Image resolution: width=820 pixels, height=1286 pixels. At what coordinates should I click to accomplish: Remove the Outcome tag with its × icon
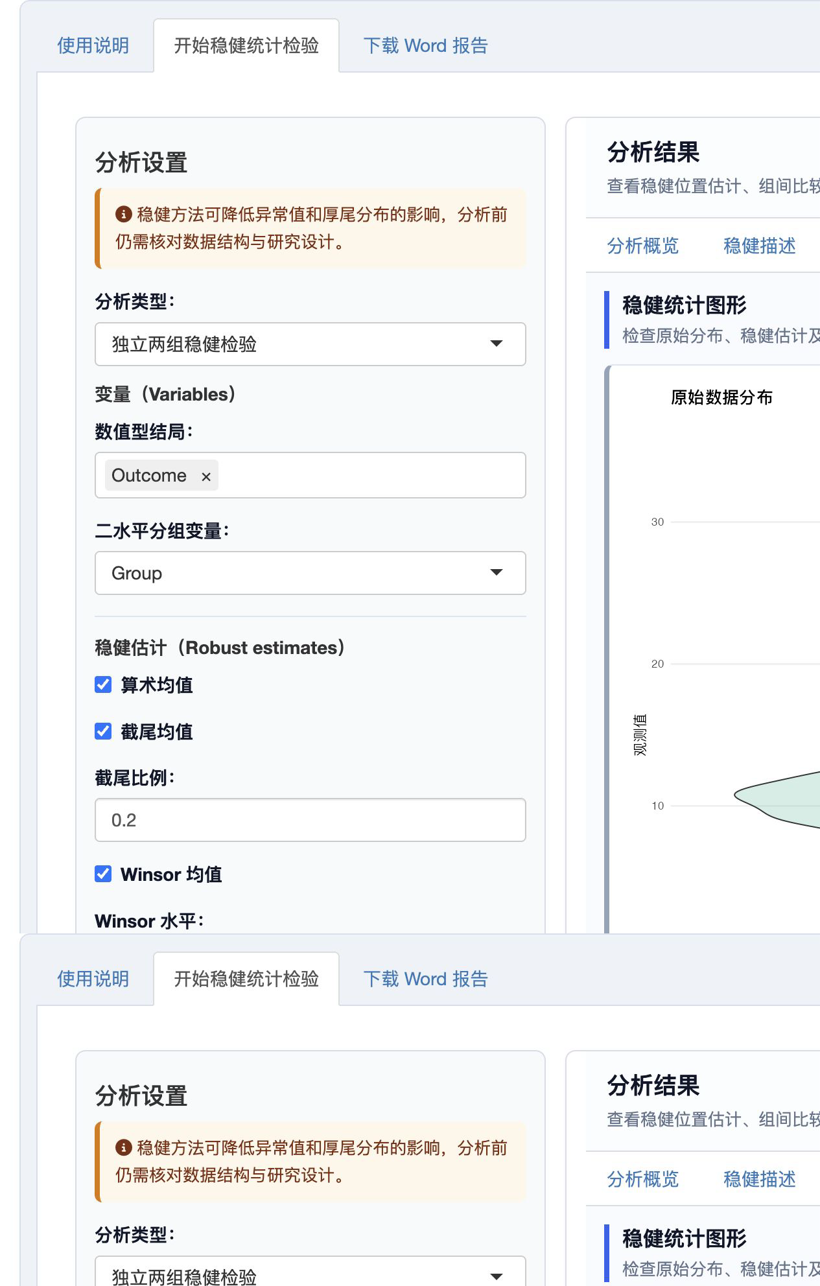pos(206,476)
